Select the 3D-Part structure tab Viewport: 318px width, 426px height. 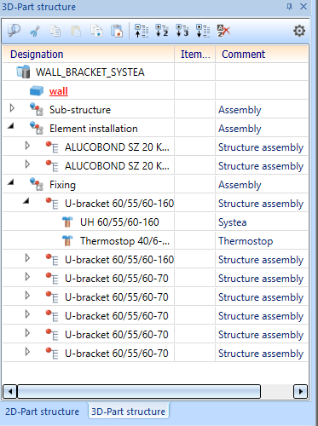point(129,412)
